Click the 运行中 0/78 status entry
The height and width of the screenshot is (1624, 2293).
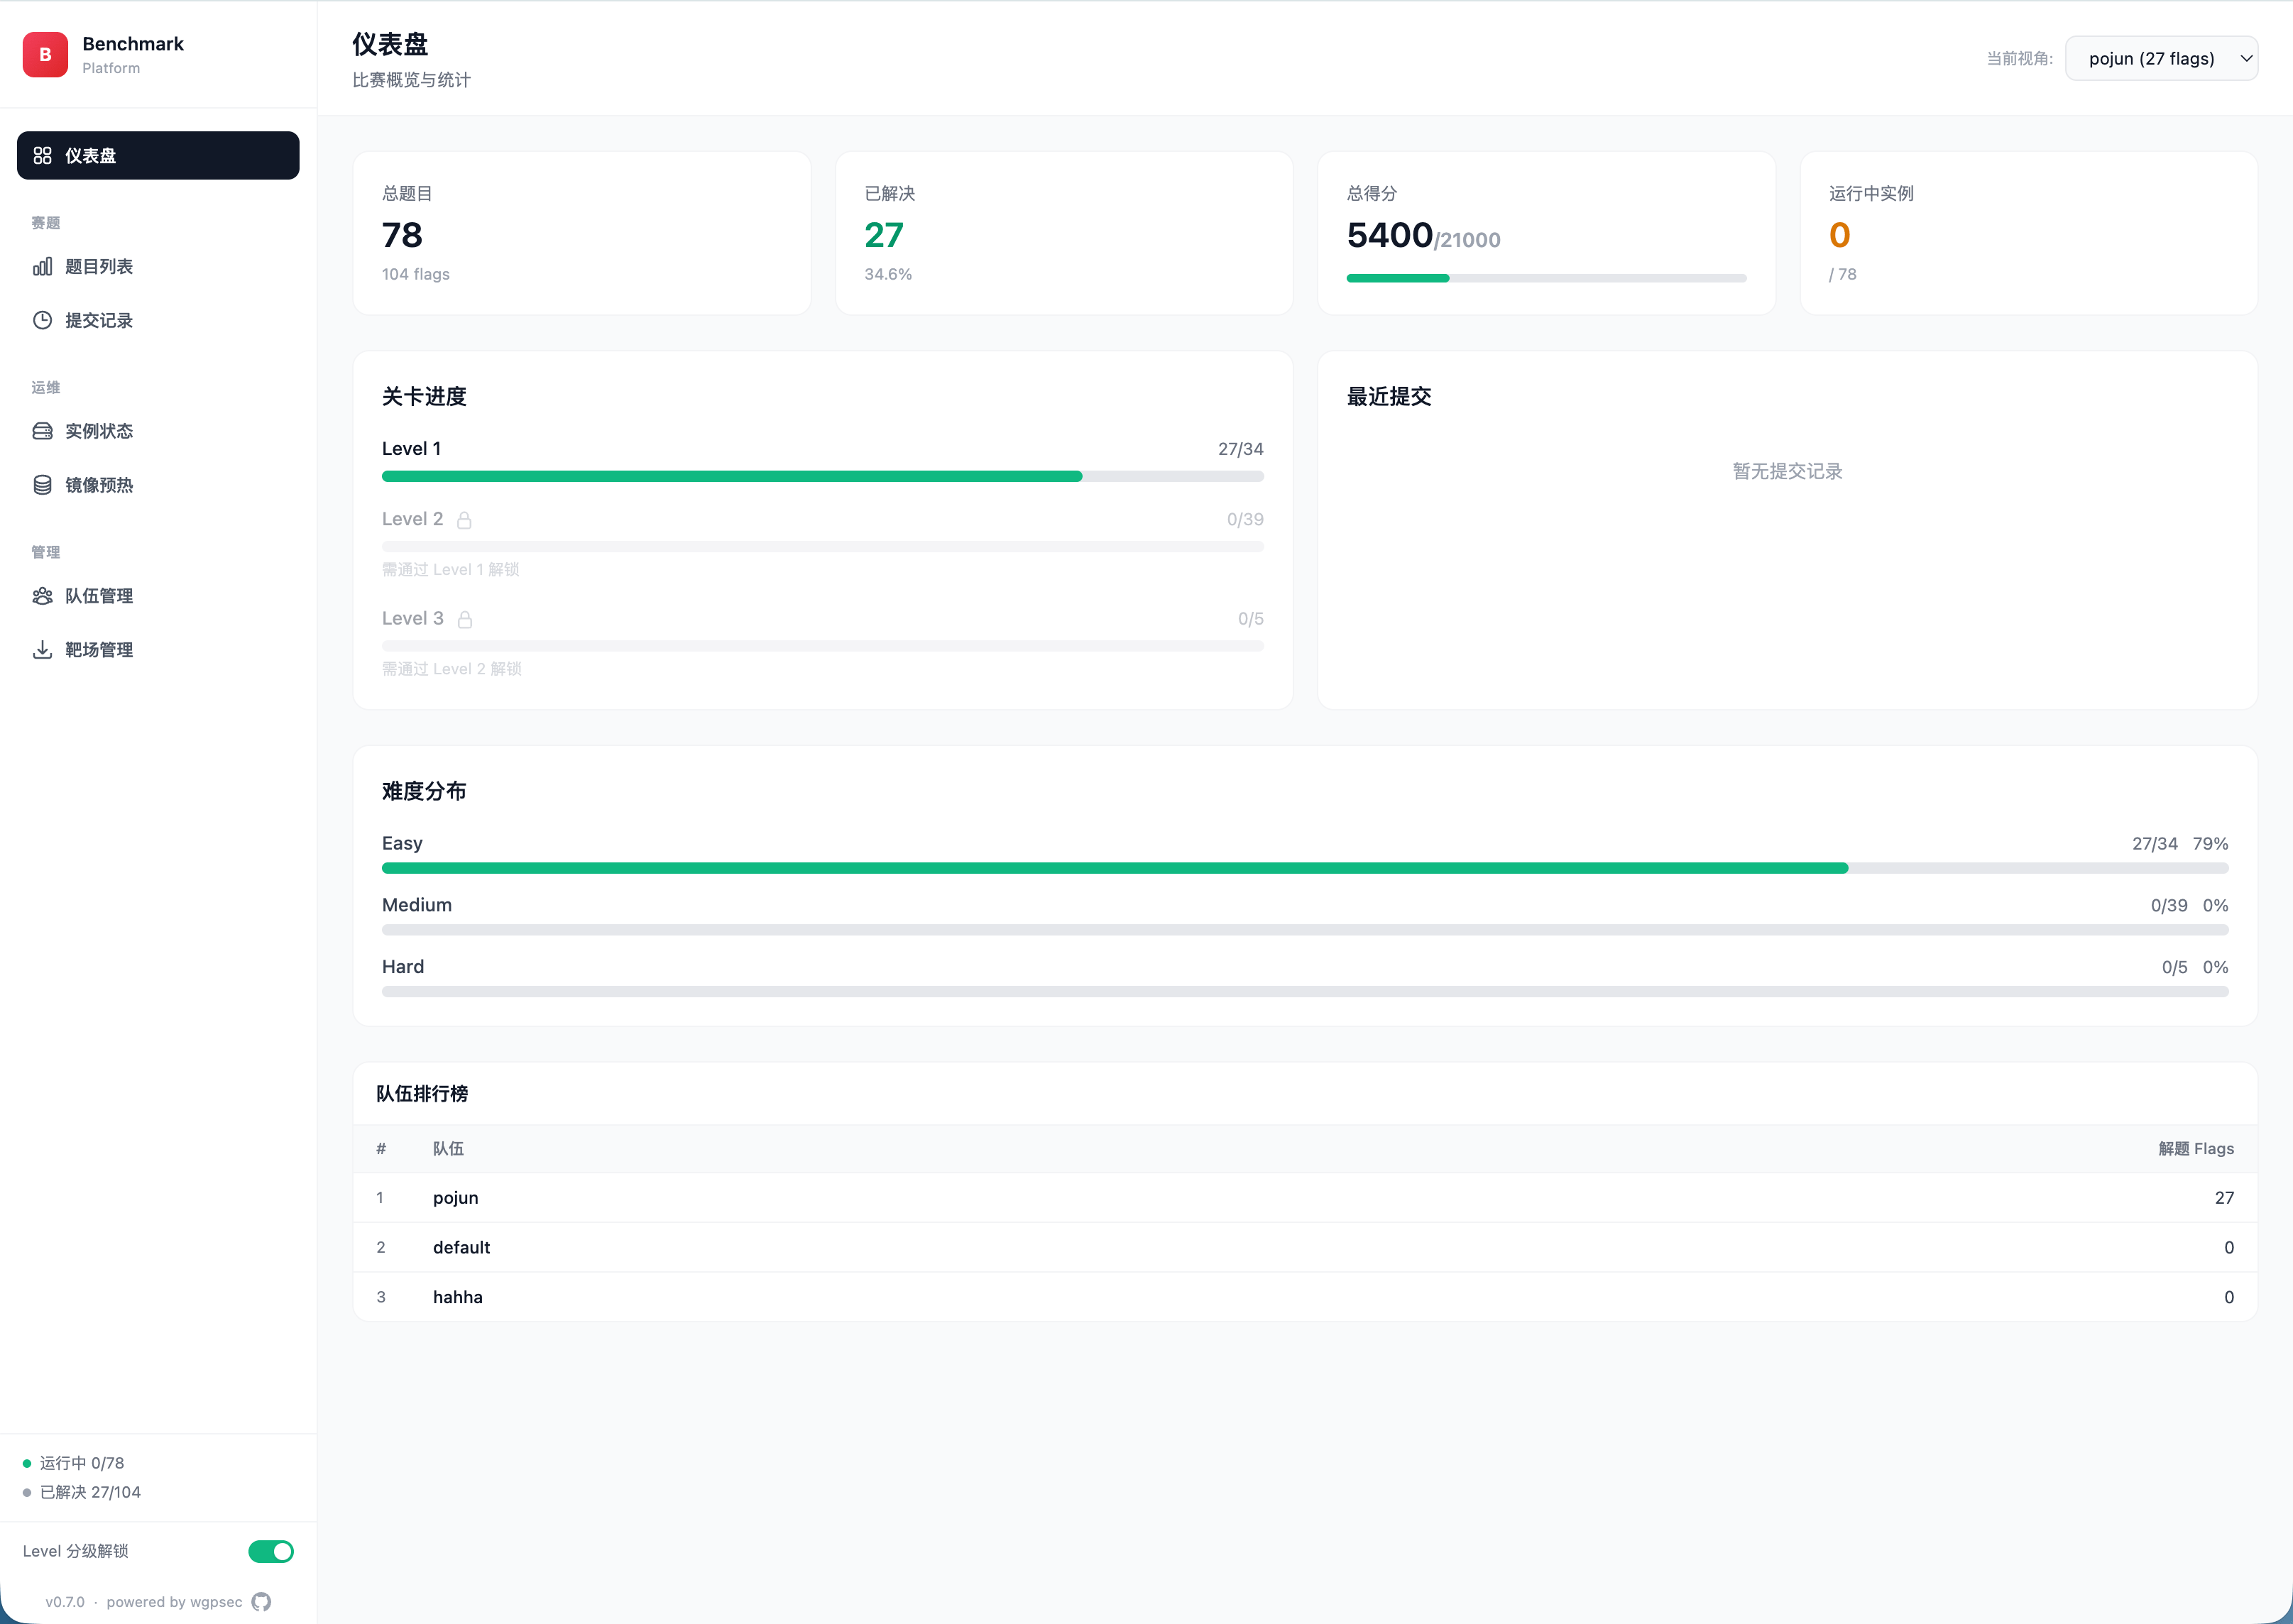click(x=82, y=1463)
